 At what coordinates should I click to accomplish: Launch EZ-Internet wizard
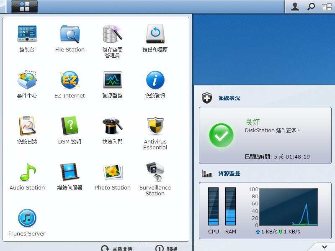[70, 79]
